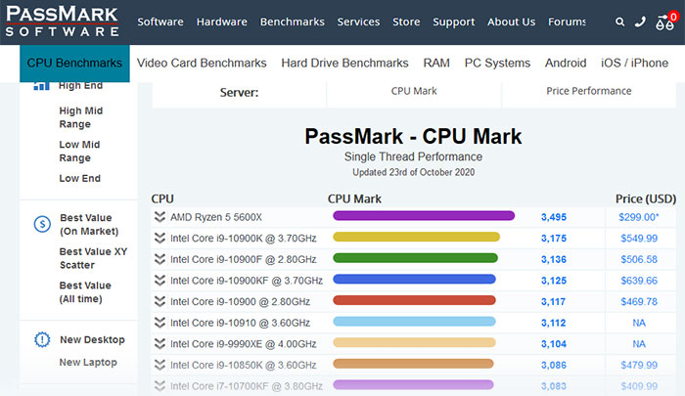Open the High End sidebar link
The image size is (685, 396).
click(x=81, y=86)
